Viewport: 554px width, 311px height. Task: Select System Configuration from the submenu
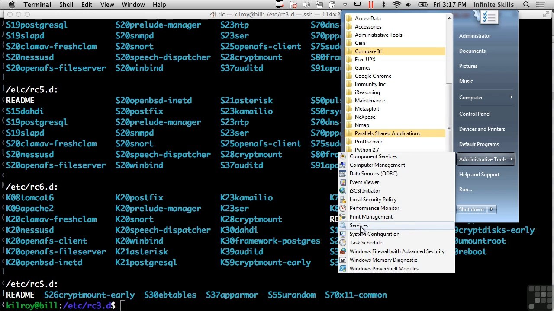[x=396, y=234]
